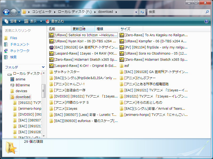Focus the 検索 search field

click(x=177, y=12)
